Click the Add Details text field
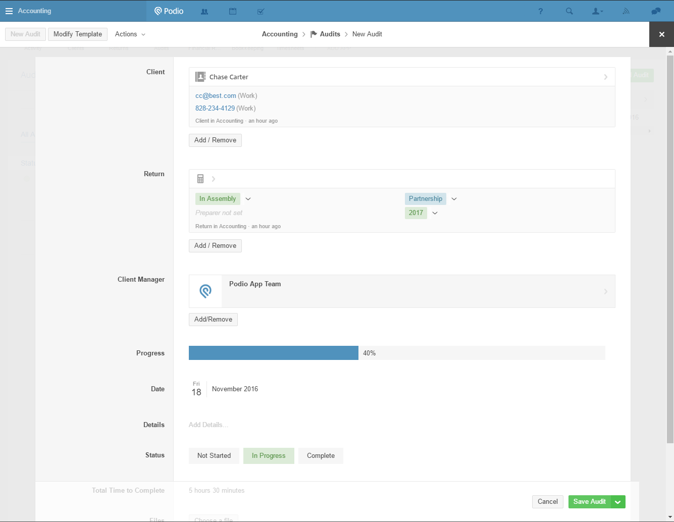The width and height of the screenshot is (674, 522). pos(209,425)
